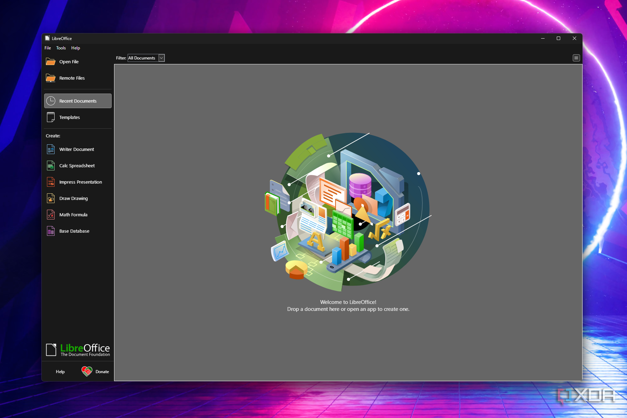Click the Help button at bottom left
Viewport: 627px width, 418px height.
(60, 371)
